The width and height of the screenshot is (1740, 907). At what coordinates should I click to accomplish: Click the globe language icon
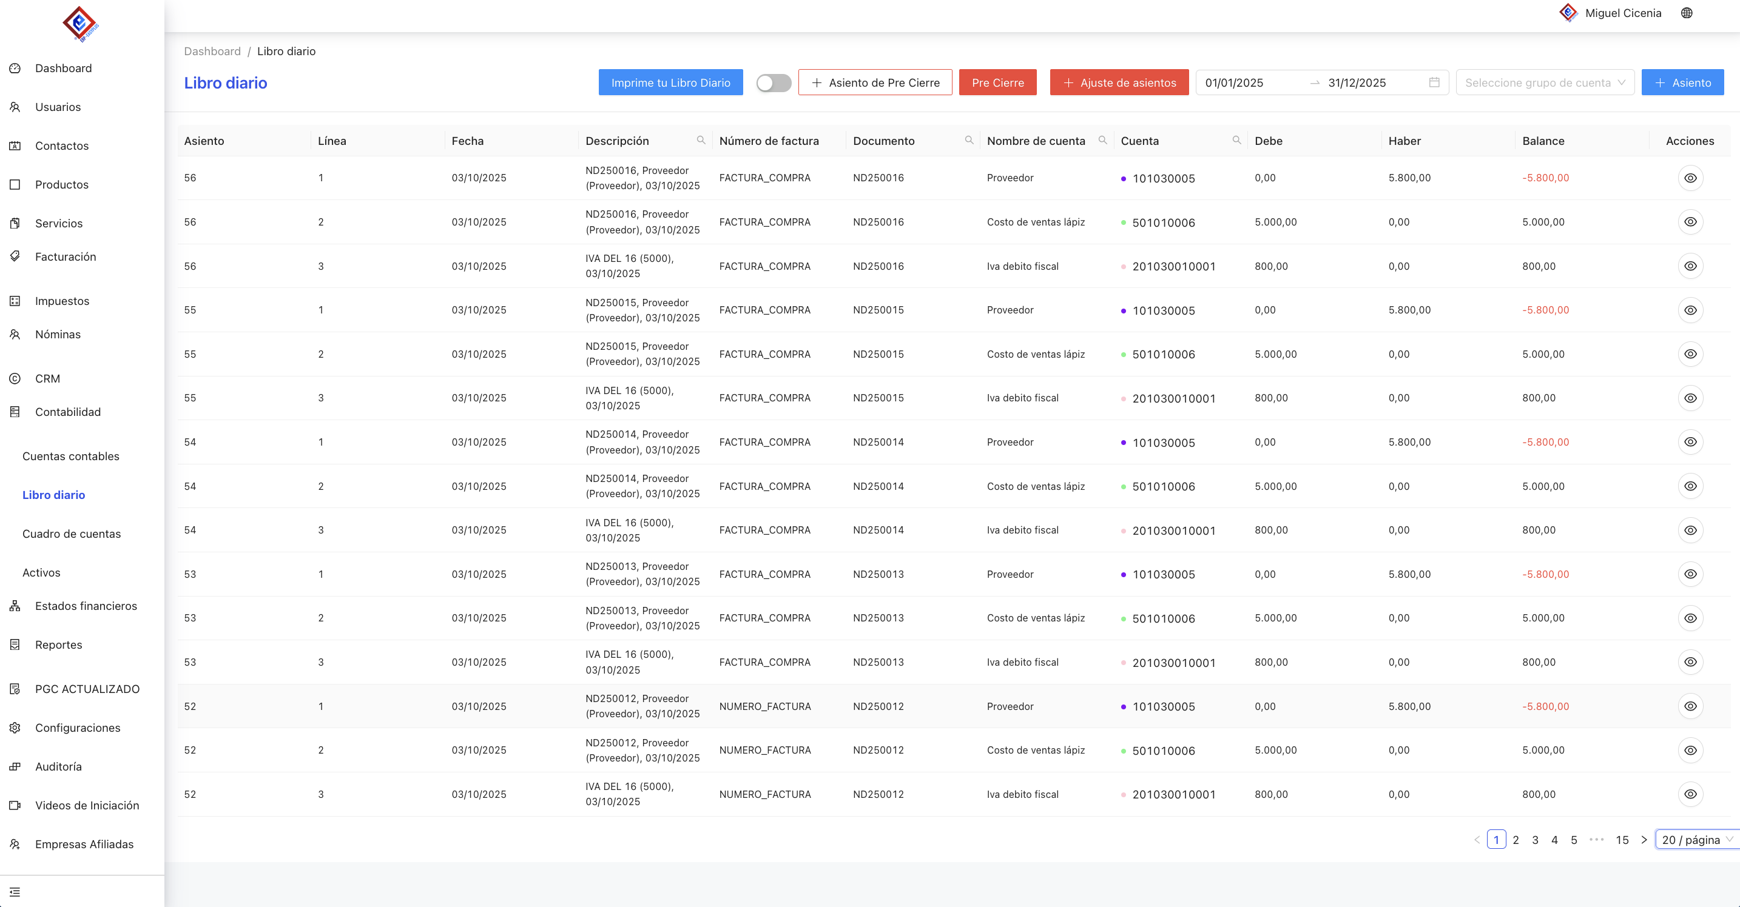1687,13
